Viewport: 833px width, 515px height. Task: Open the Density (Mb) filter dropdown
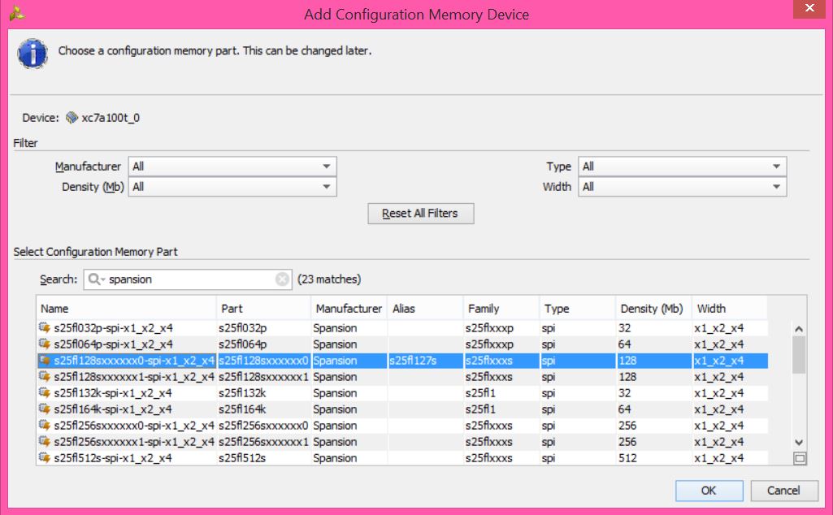(232, 187)
